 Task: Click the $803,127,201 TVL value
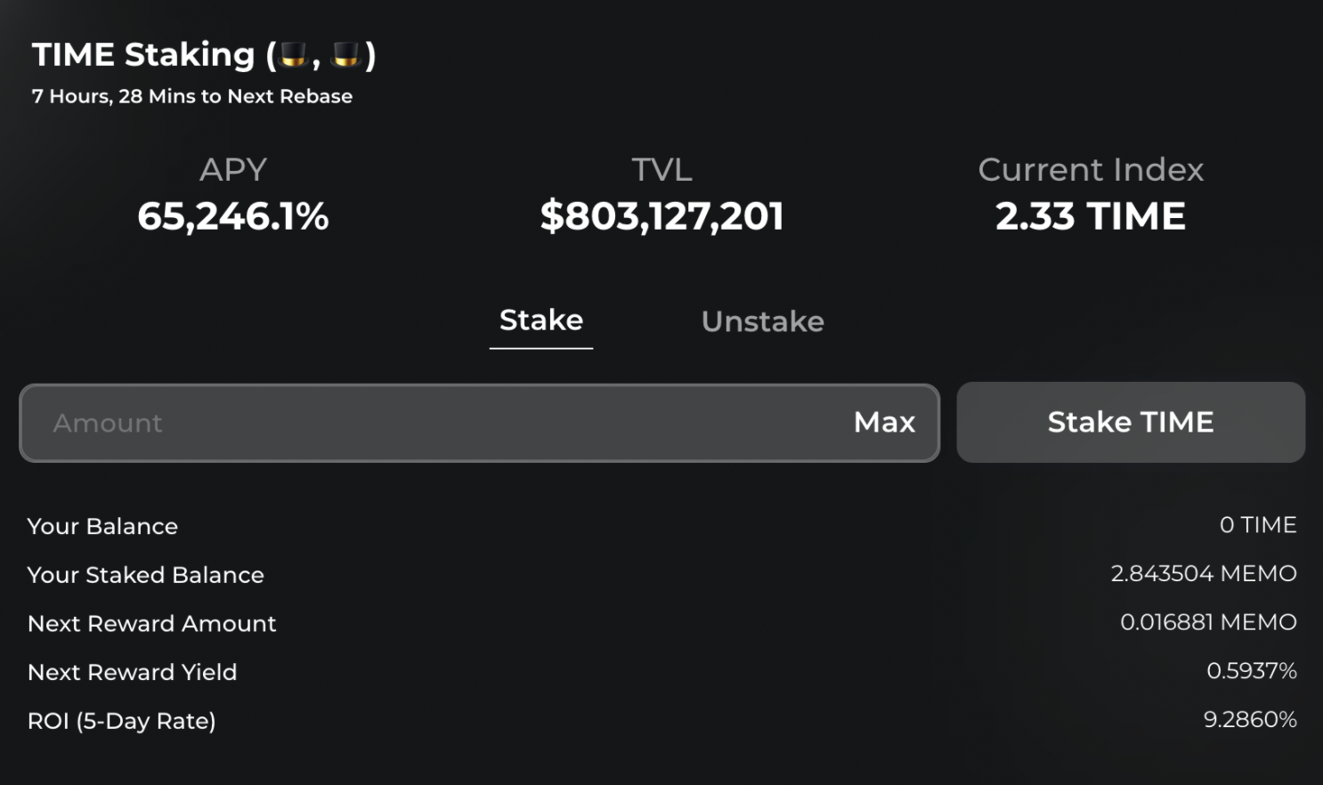pyautogui.click(x=661, y=216)
